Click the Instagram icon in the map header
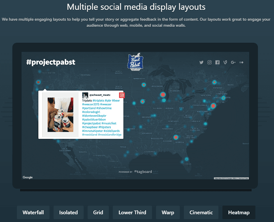 point(209,62)
